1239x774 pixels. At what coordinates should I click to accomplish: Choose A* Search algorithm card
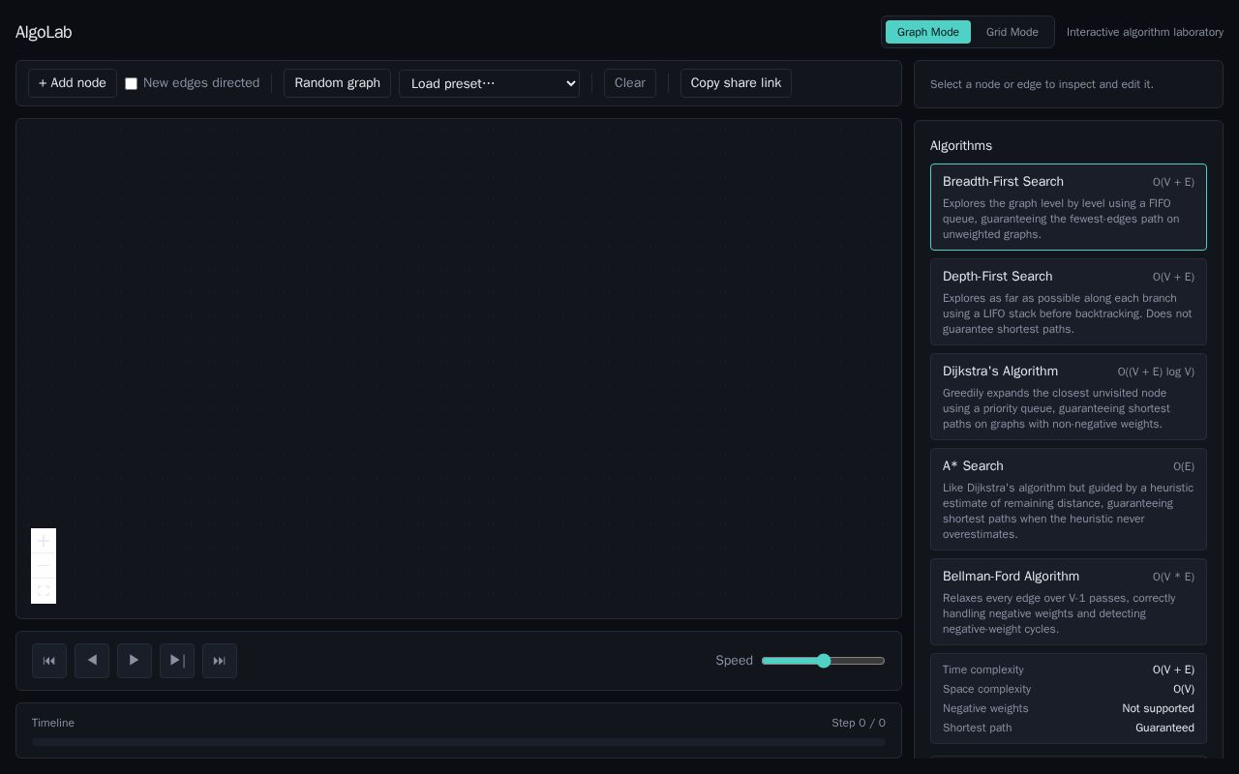tap(1069, 499)
